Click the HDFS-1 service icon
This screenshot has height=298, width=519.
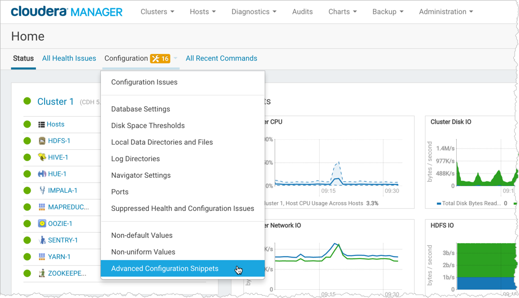coord(43,141)
